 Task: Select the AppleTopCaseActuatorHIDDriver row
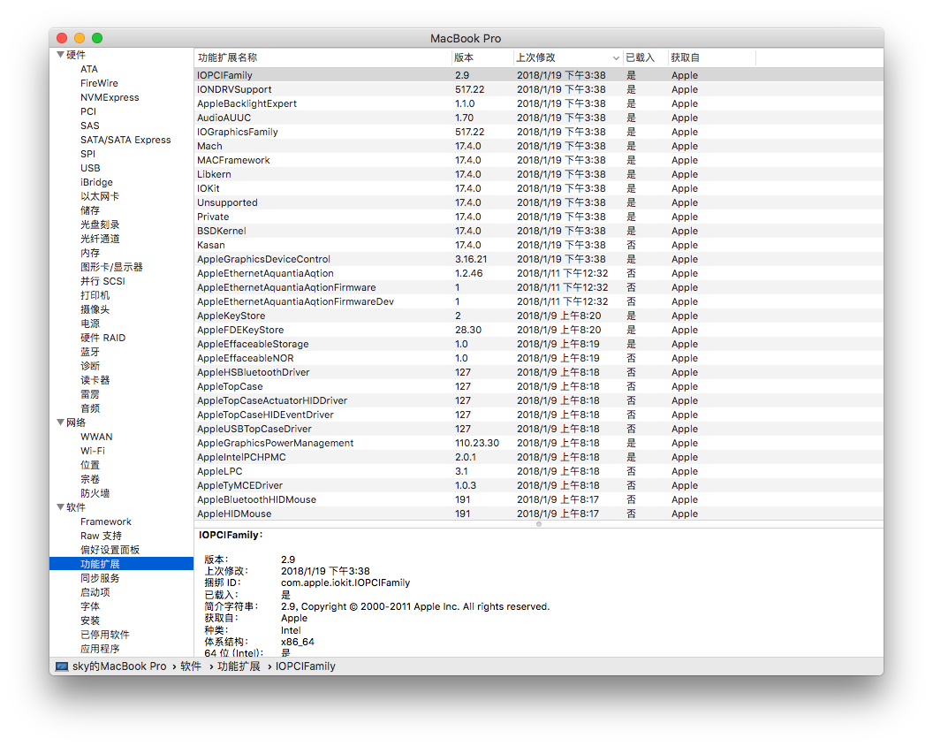[x=538, y=400]
